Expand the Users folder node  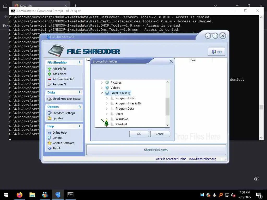click(107, 114)
